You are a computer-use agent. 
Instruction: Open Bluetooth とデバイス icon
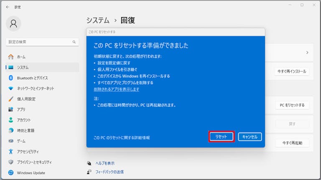click(x=11, y=78)
